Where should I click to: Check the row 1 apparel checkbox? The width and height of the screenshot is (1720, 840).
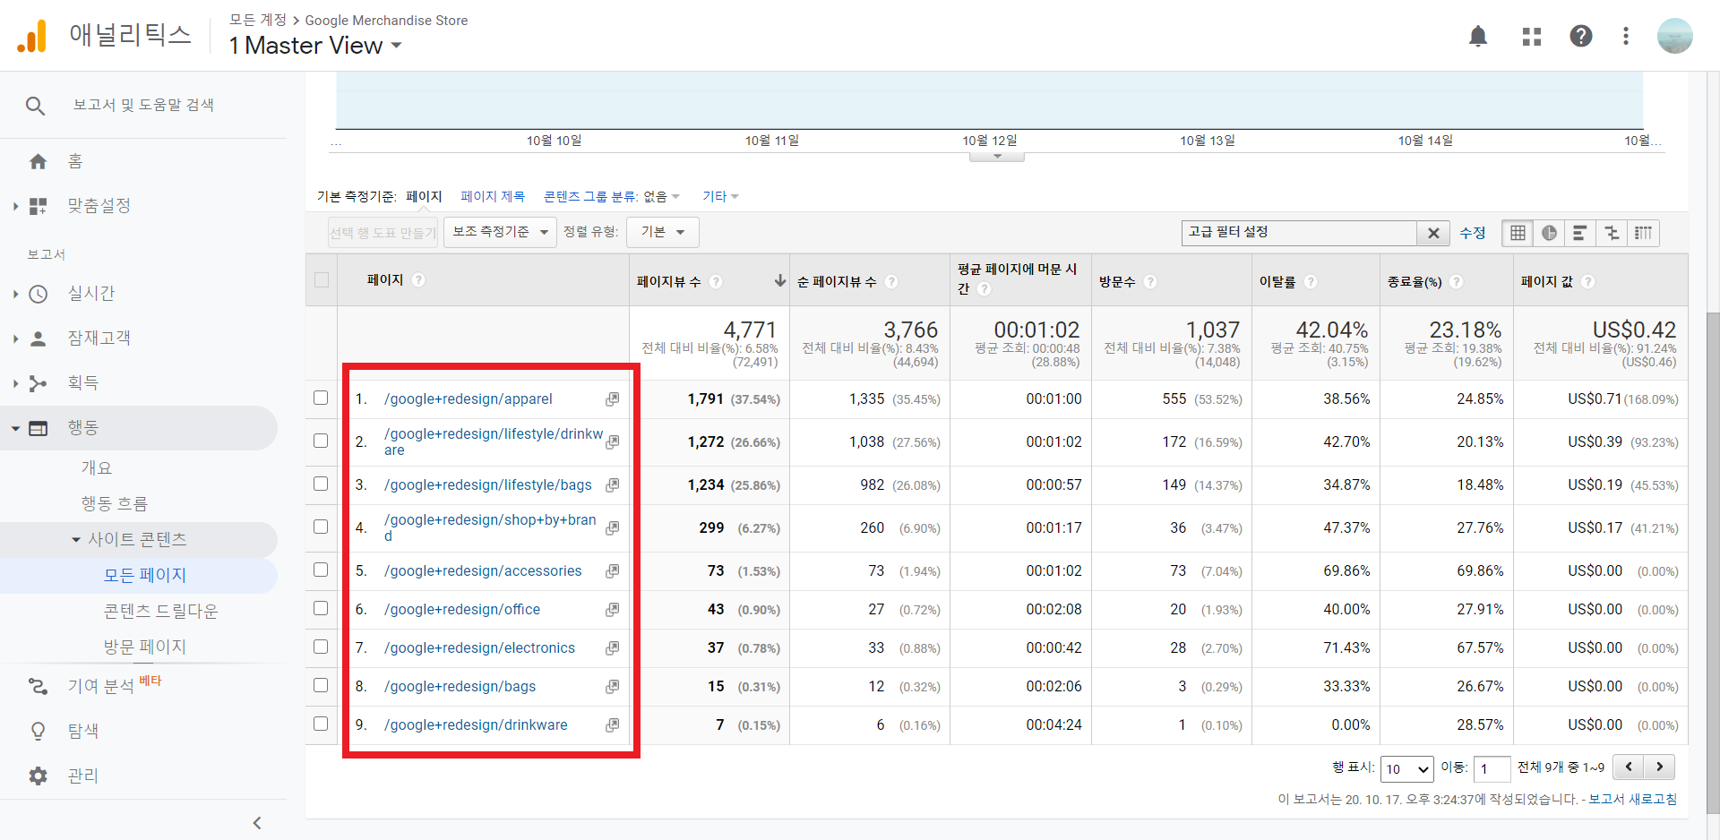click(x=321, y=398)
